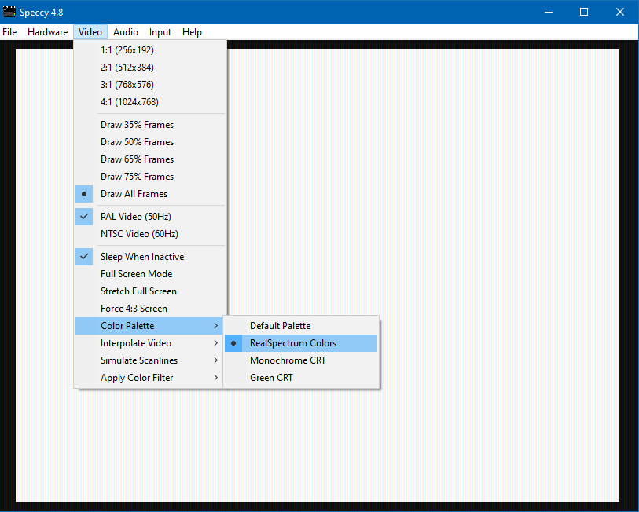639x512 pixels.
Task: Minimize the Speccy window
Action: (549, 12)
